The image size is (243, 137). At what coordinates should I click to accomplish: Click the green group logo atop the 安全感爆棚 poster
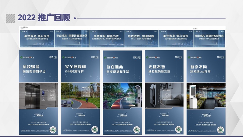[x=63, y=57]
